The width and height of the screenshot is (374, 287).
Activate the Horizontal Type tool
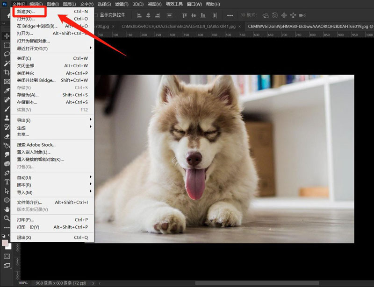7,182
